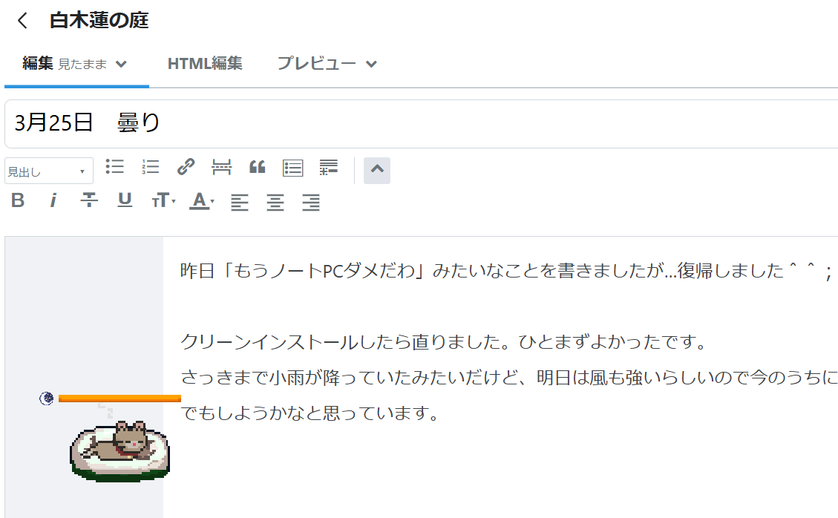Go back using the left arrow
The width and height of the screenshot is (838, 518).
point(22,21)
